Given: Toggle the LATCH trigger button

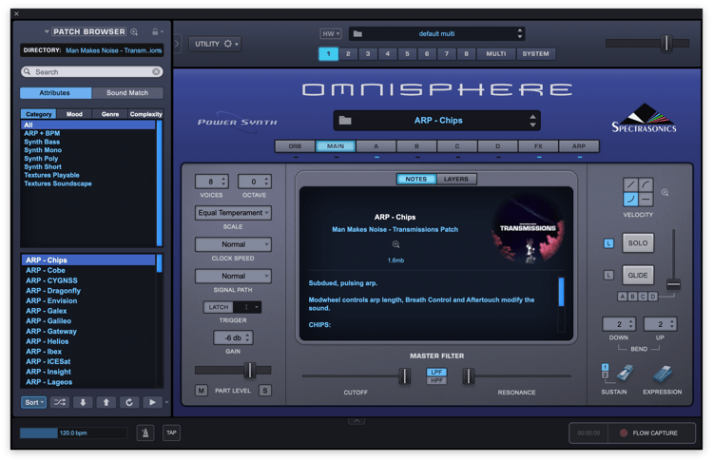Looking at the screenshot, I should pyautogui.click(x=219, y=307).
